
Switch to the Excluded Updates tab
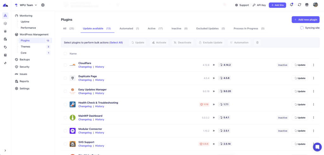tap(210, 29)
